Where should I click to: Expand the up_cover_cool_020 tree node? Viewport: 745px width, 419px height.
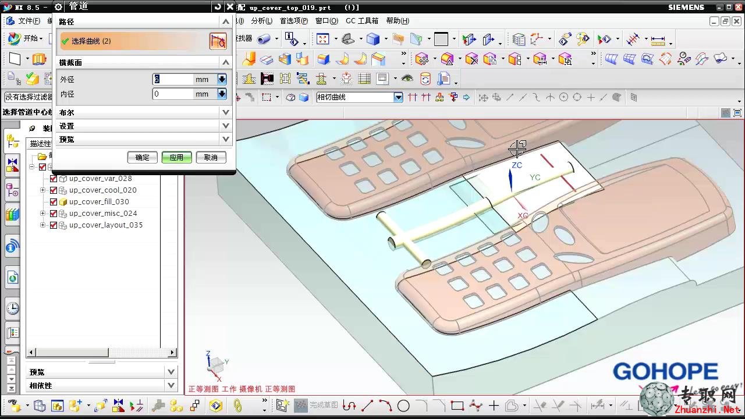pyautogui.click(x=42, y=190)
